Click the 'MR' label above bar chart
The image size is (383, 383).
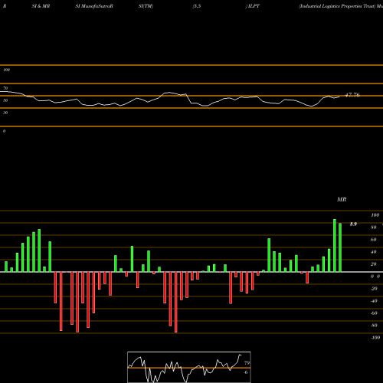pos(342,199)
